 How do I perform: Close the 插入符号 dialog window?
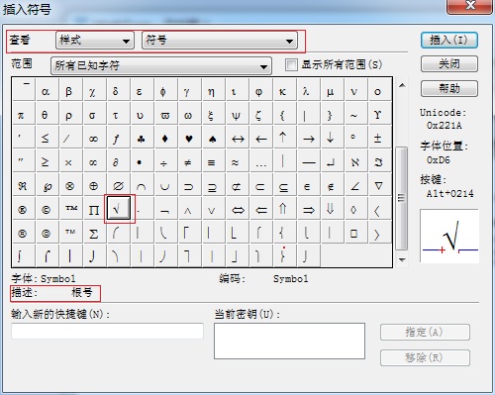click(x=469, y=6)
